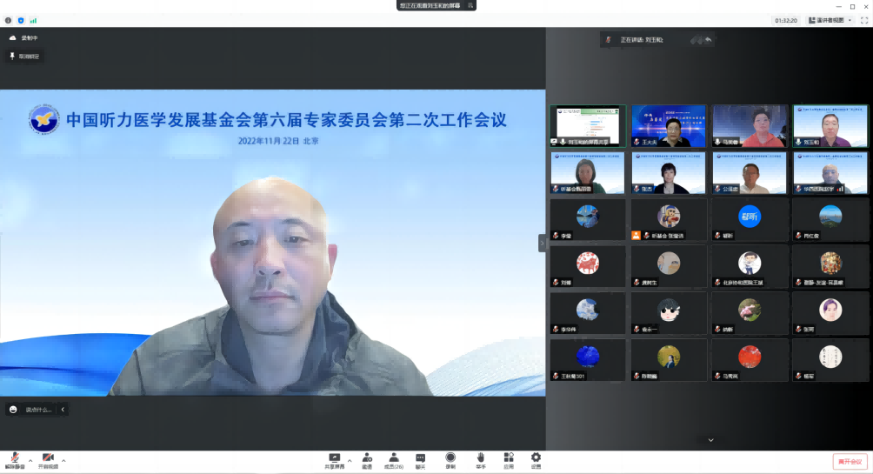Image resolution: width=873 pixels, height=474 pixels.
Task: Click the blue security shield icon
Action: pos(21,21)
